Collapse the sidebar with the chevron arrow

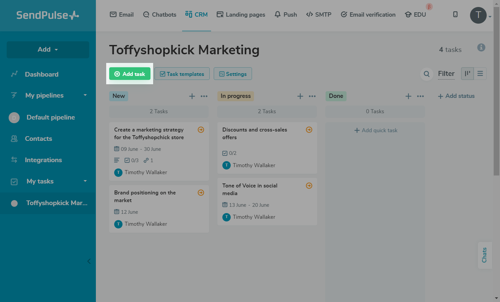pos(89,261)
